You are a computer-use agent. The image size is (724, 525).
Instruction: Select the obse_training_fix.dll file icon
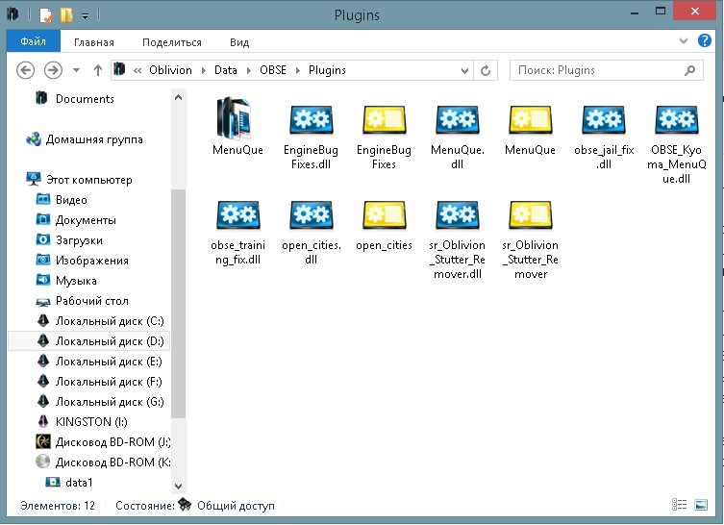pyautogui.click(x=238, y=214)
